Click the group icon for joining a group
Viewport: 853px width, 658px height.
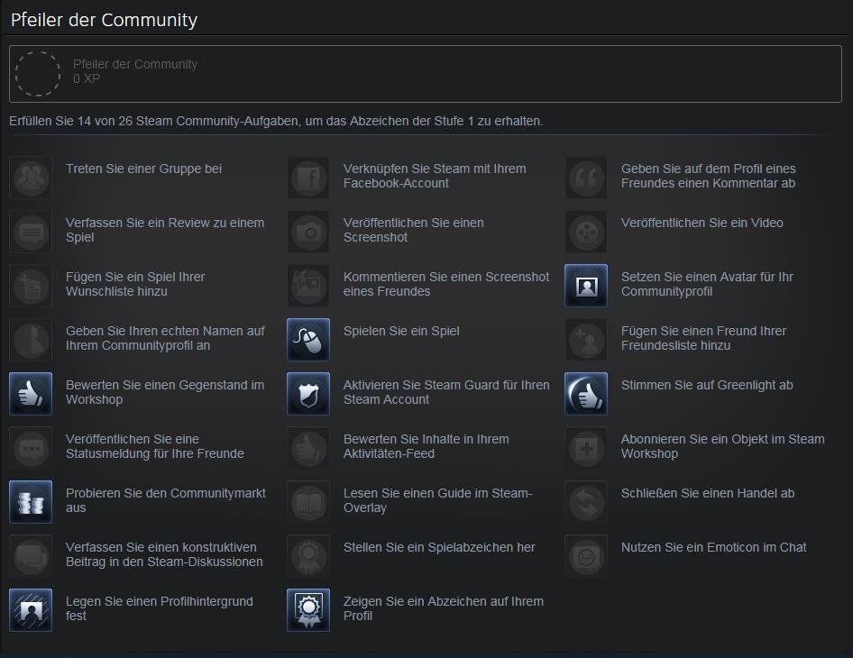[31, 178]
